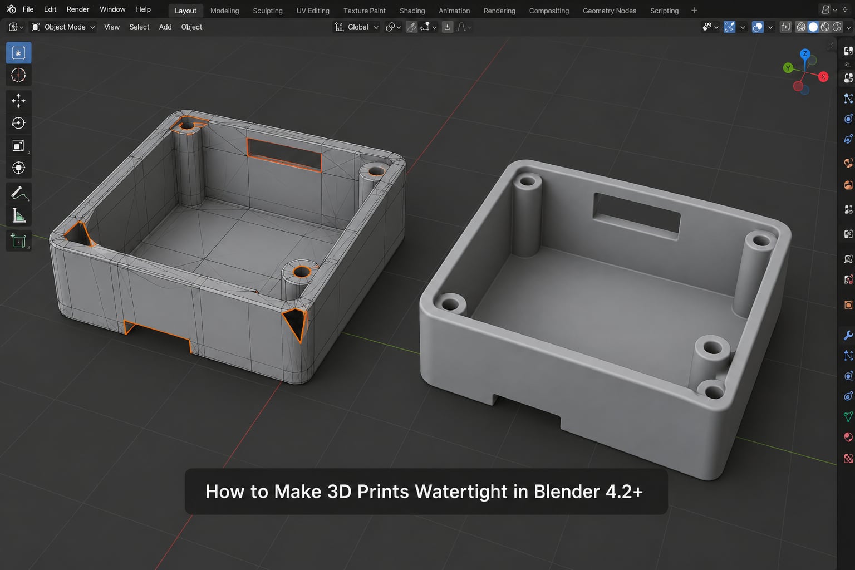The image size is (855, 570).
Task: Expand the viewport shading options dropdown
Action: 849,27
